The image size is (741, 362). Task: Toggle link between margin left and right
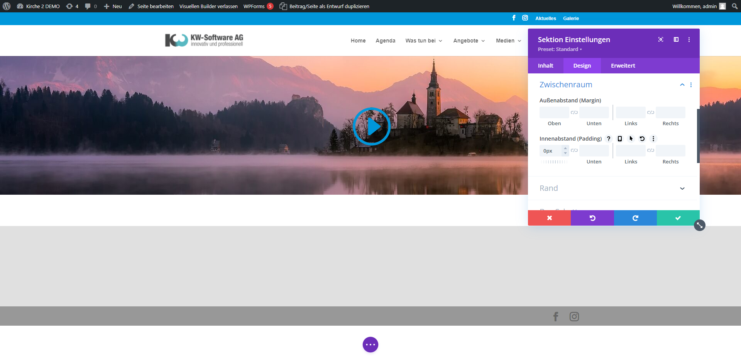pyautogui.click(x=651, y=112)
